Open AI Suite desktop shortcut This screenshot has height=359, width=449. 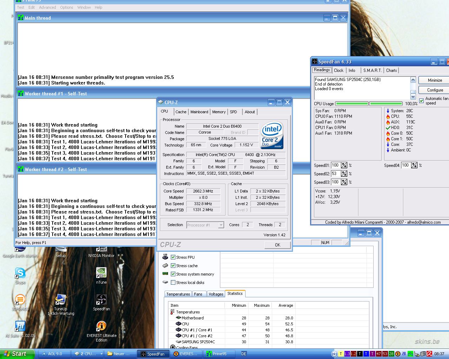point(20,327)
